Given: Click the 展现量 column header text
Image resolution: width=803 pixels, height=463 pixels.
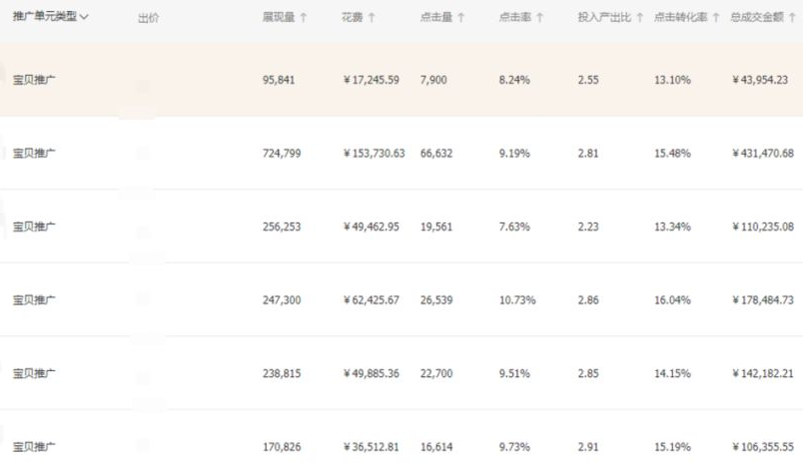Looking at the screenshot, I should [x=279, y=18].
